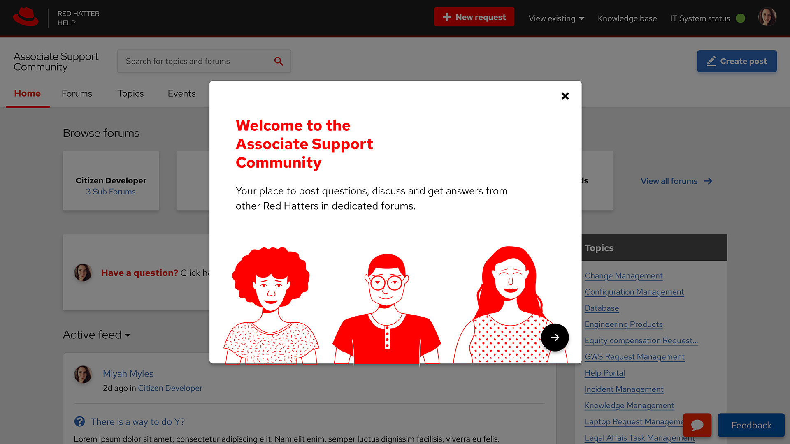Click the RED HATTER HELP title
The height and width of the screenshot is (444, 790).
point(78,18)
